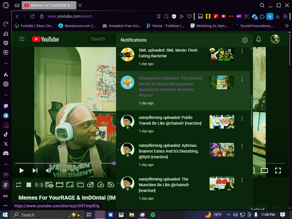Open options for SML notification

pyautogui.click(x=242, y=51)
